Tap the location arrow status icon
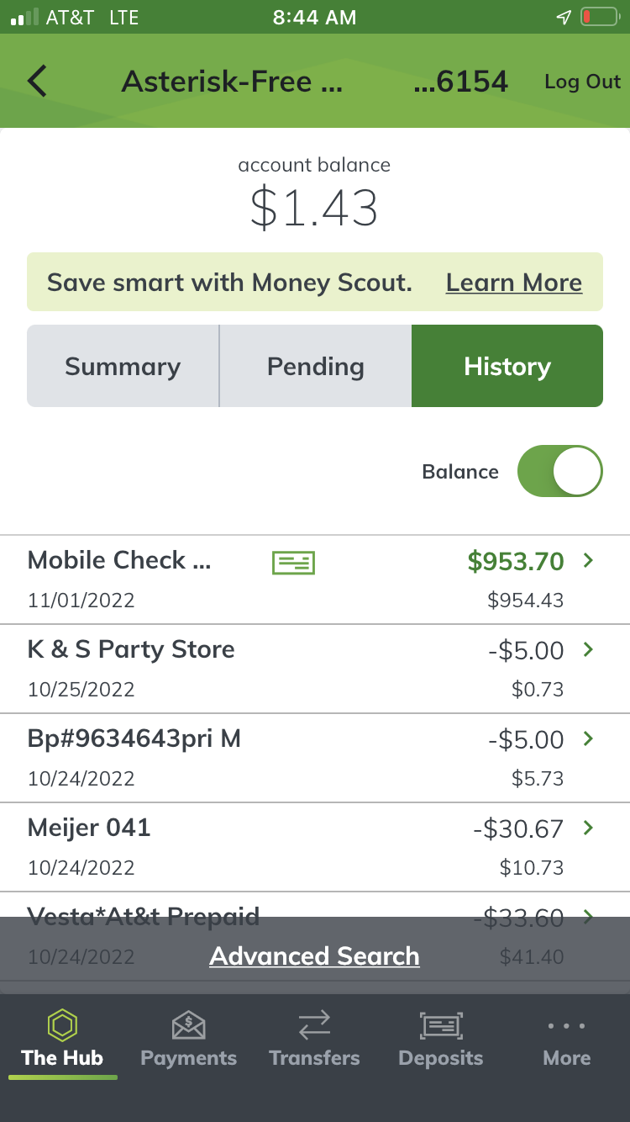This screenshot has height=1122, width=630. pos(563,17)
